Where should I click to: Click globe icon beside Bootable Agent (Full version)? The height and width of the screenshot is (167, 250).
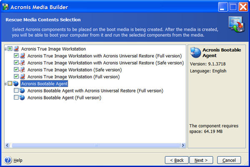(22, 97)
